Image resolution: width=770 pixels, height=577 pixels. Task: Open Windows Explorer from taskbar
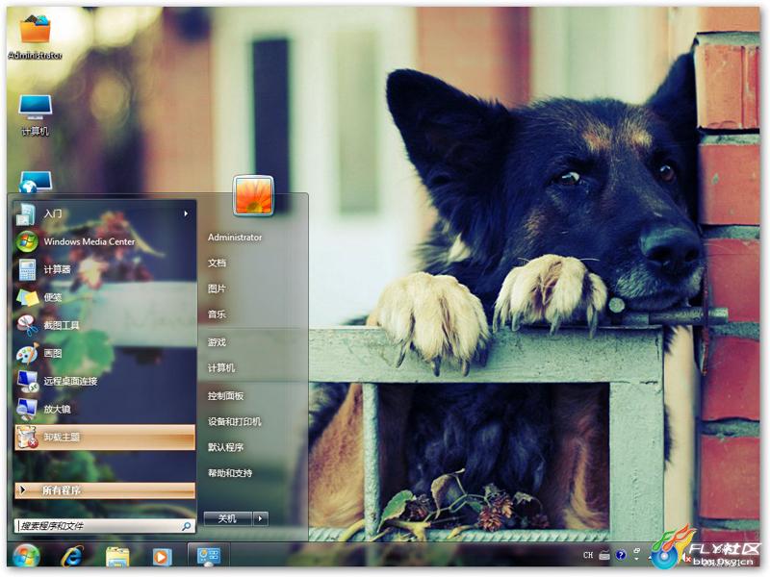[x=117, y=558]
